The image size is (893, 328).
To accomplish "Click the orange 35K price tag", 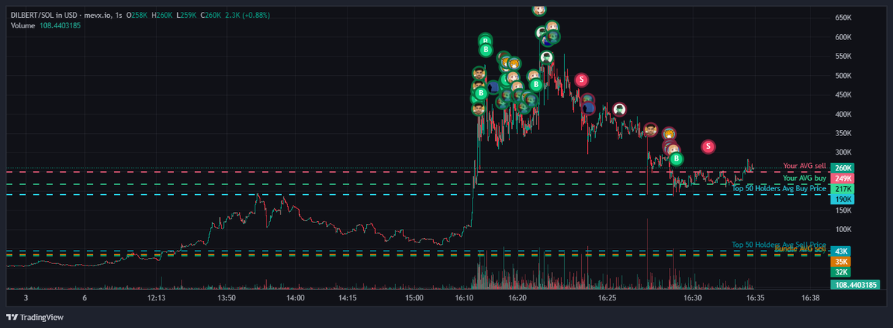I will click(x=842, y=262).
